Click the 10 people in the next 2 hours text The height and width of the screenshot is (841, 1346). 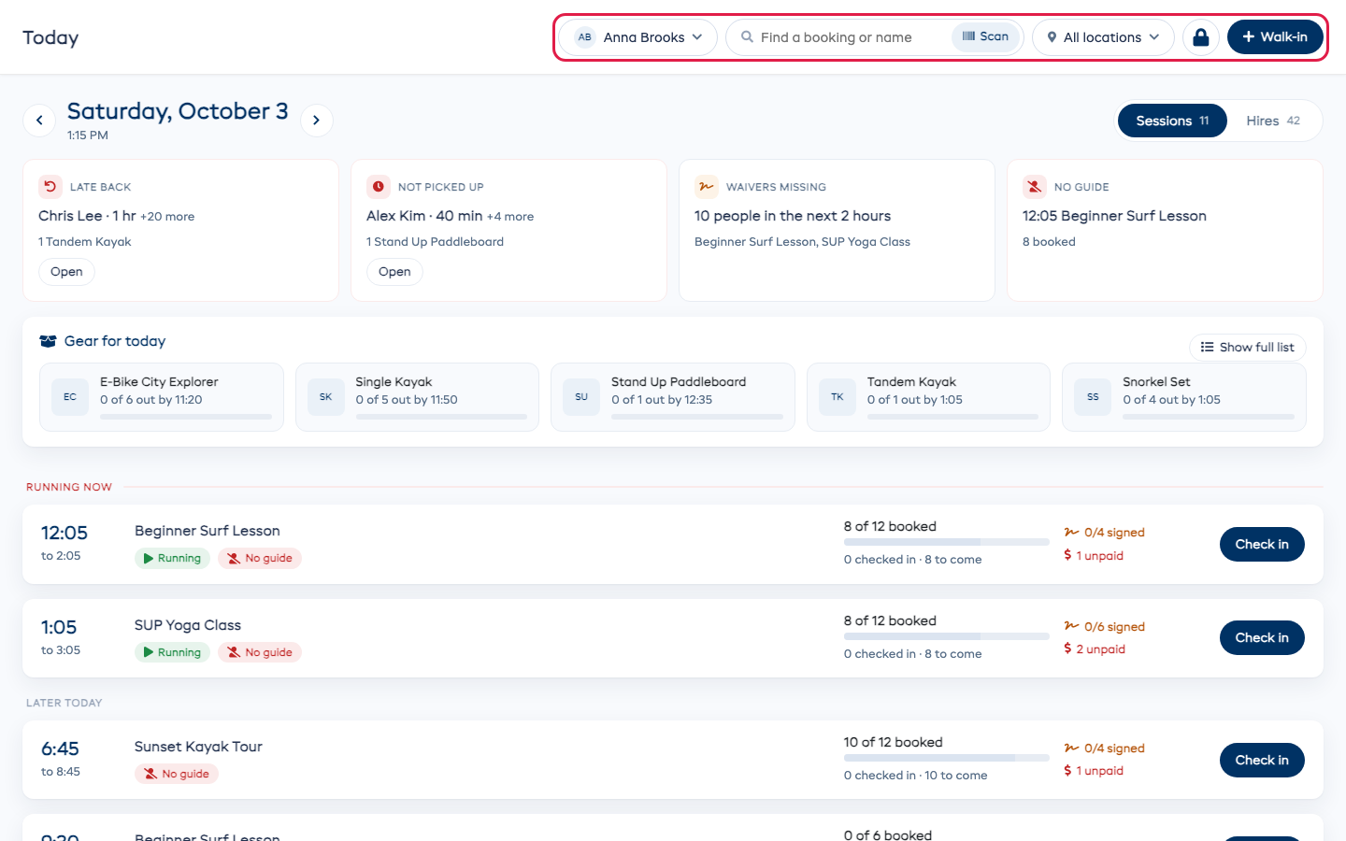point(793,216)
